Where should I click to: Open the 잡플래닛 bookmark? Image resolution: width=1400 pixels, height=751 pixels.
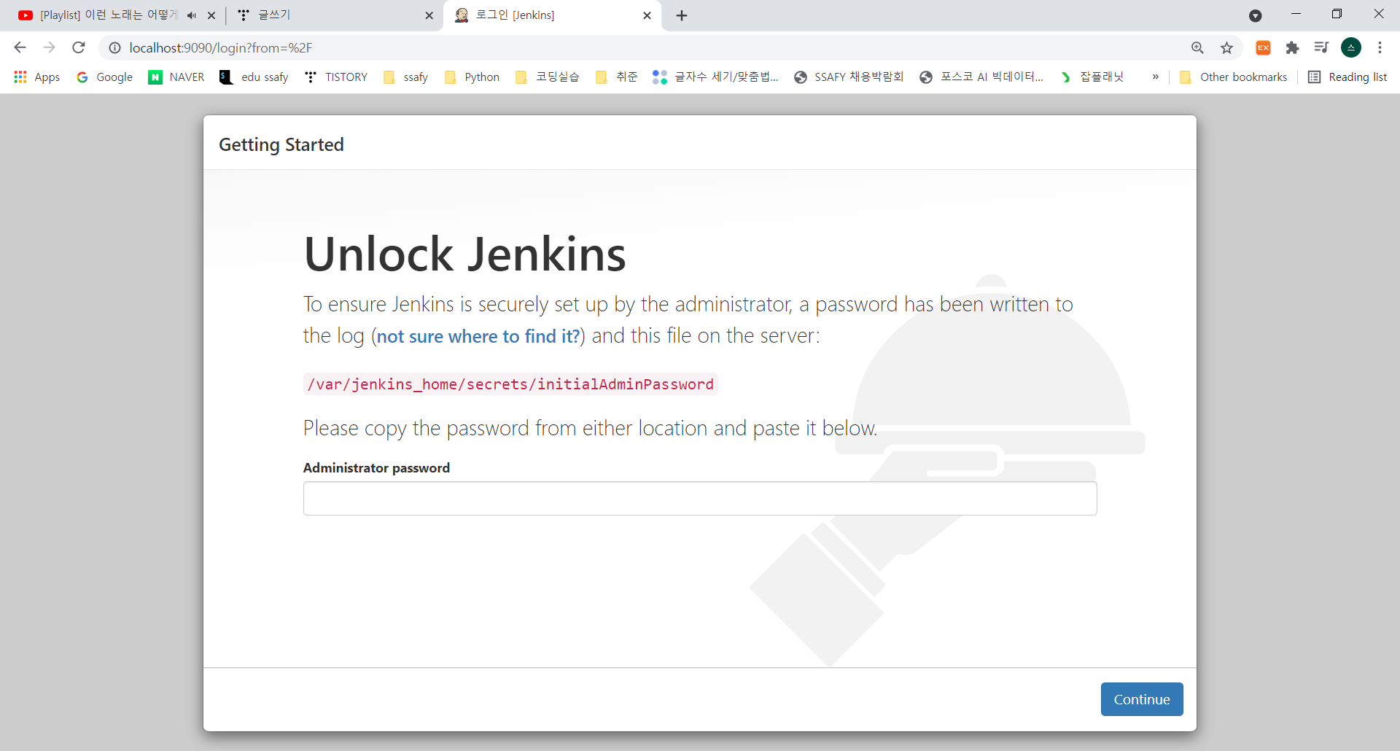tap(1092, 77)
